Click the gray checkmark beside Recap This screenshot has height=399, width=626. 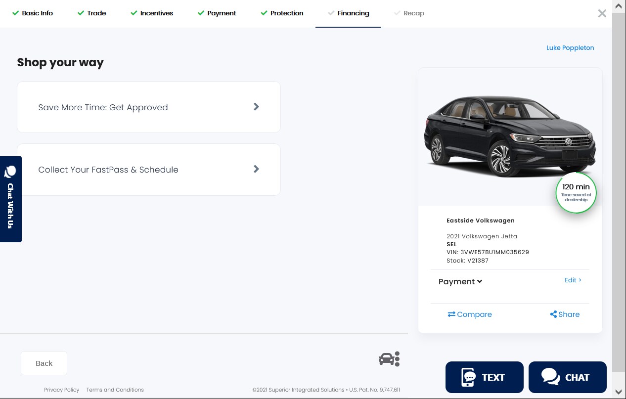coord(397,13)
